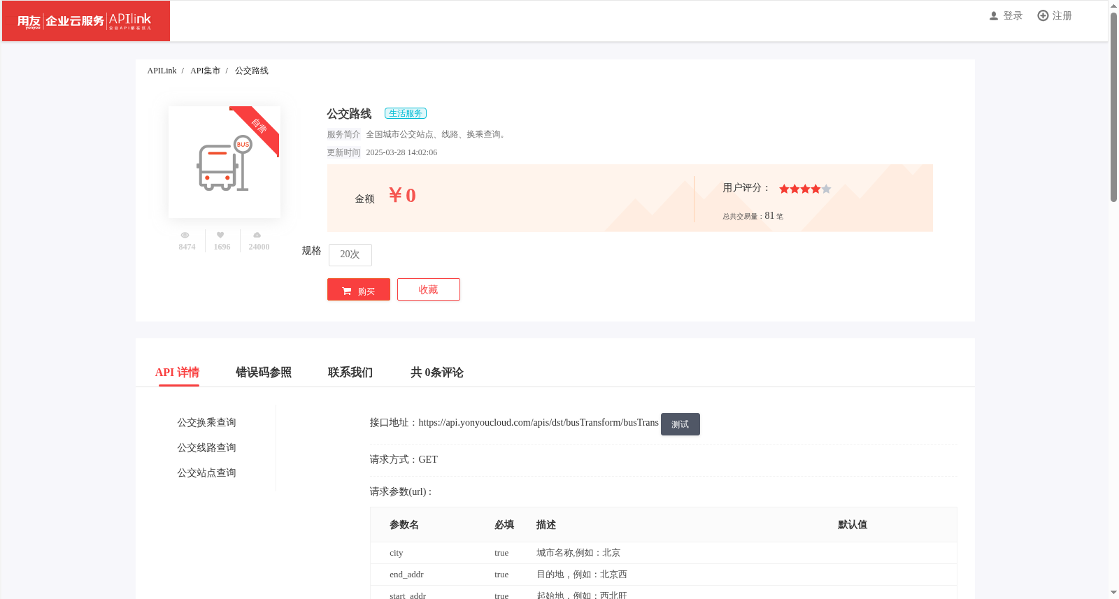Switch to the 联系我们 tab
Screen dimensions: 1119x599
click(350, 373)
